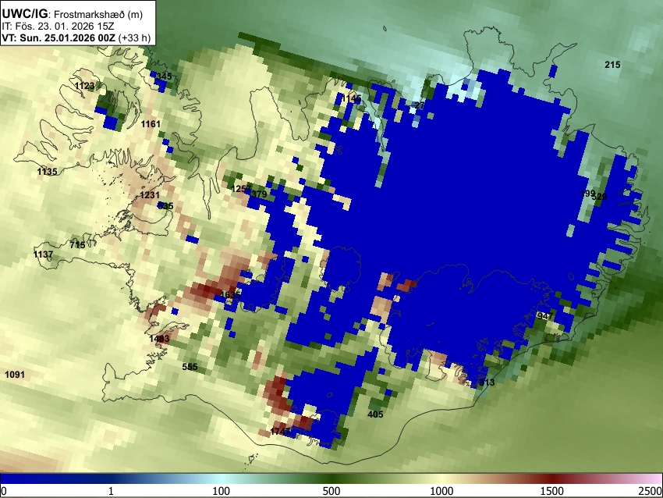The width and height of the screenshot is (663, 498).
Task: Click the map value label '27'
Action: coord(420,105)
